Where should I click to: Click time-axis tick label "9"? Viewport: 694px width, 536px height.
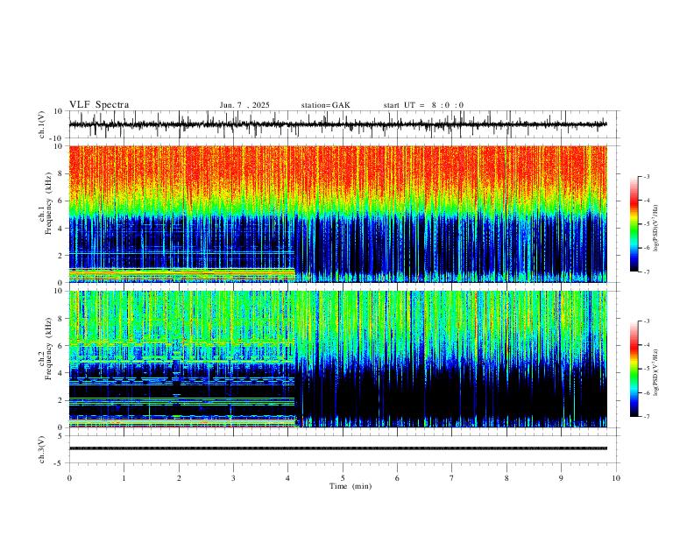click(561, 478)
